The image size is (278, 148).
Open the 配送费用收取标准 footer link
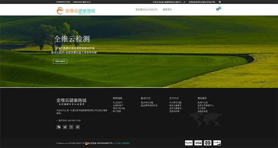coord(149,105)
